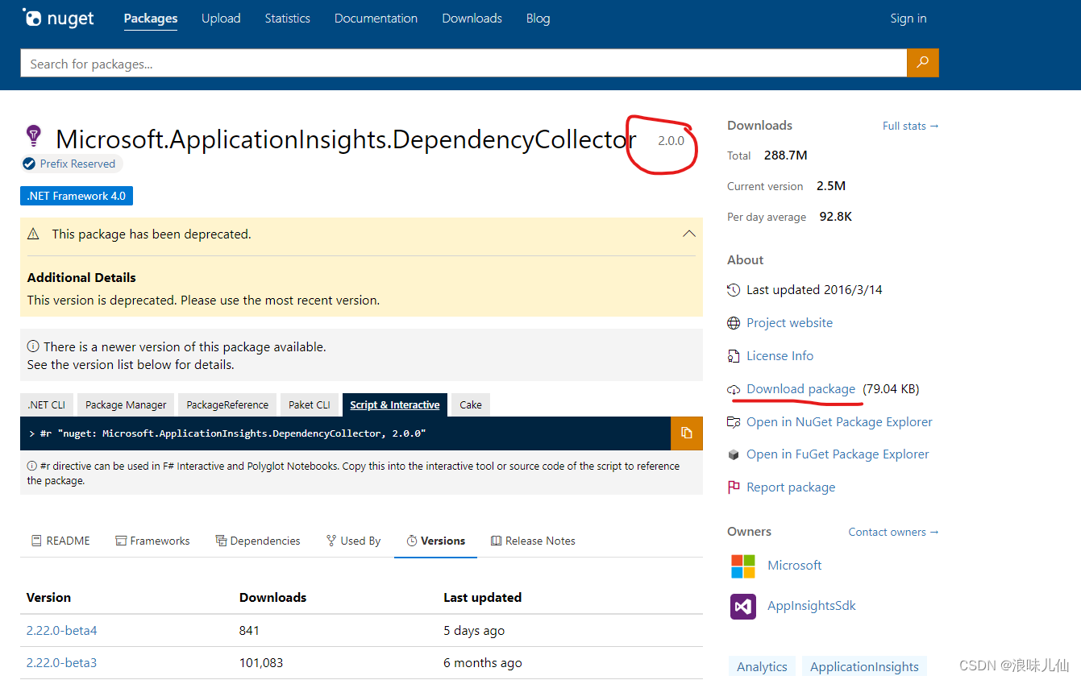This screenshot has width=1081, height=680.
Task: Focus the Search for packages field
Action: [464, 63]
